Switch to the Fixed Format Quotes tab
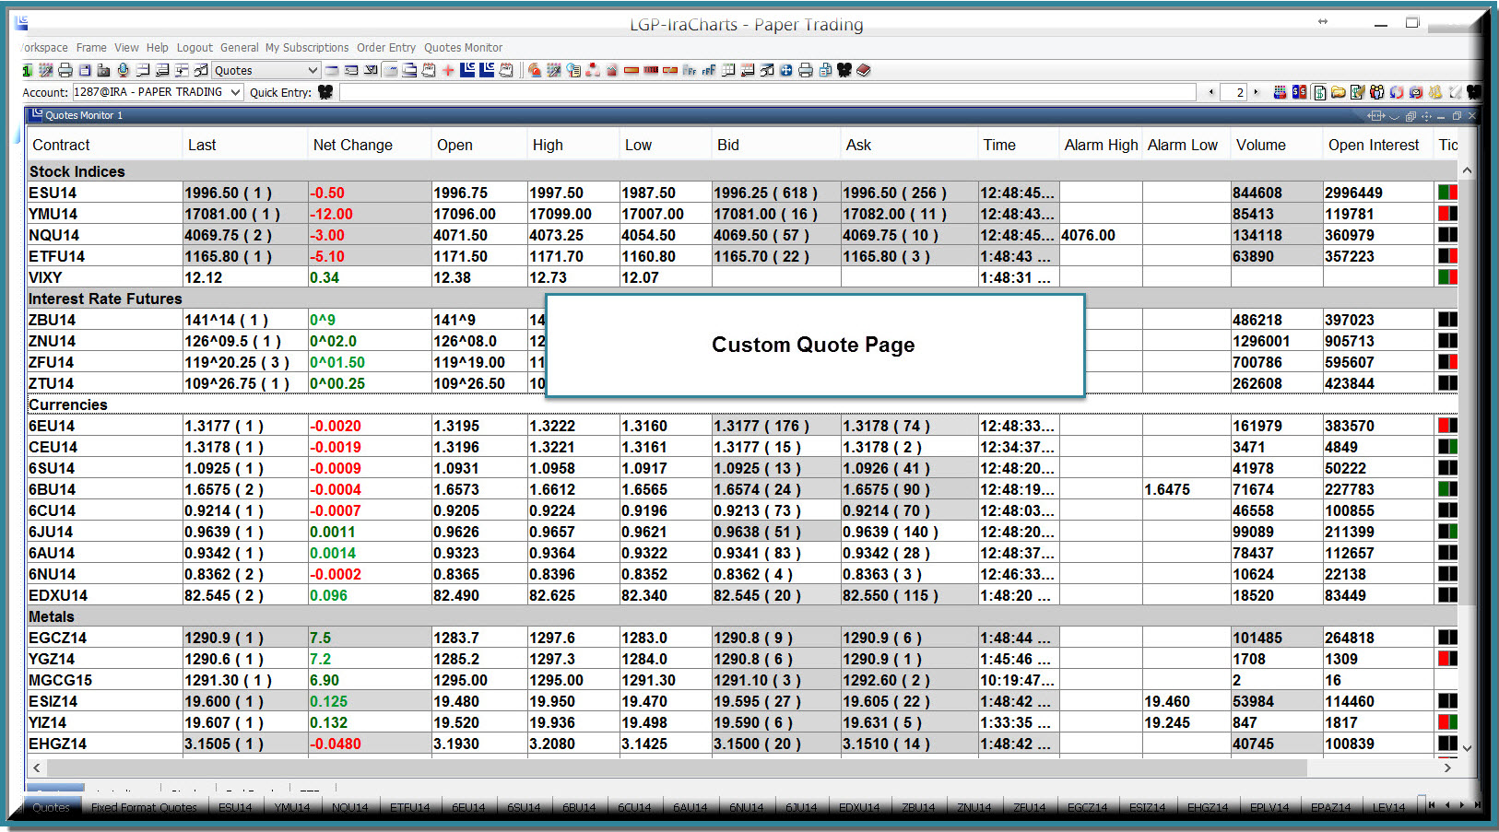1499x832 pixels. coord(144,807)
